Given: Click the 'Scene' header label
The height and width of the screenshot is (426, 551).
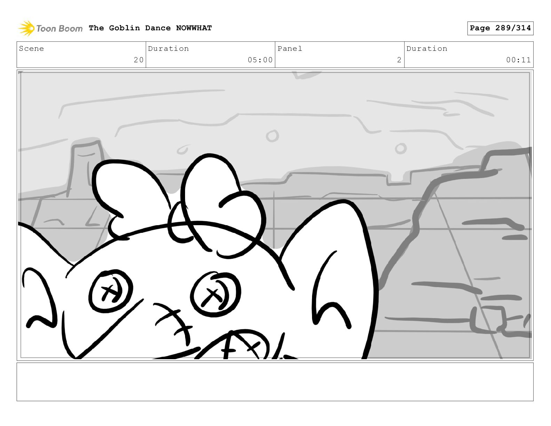Looking at the screenshot, I should (32, 49).
